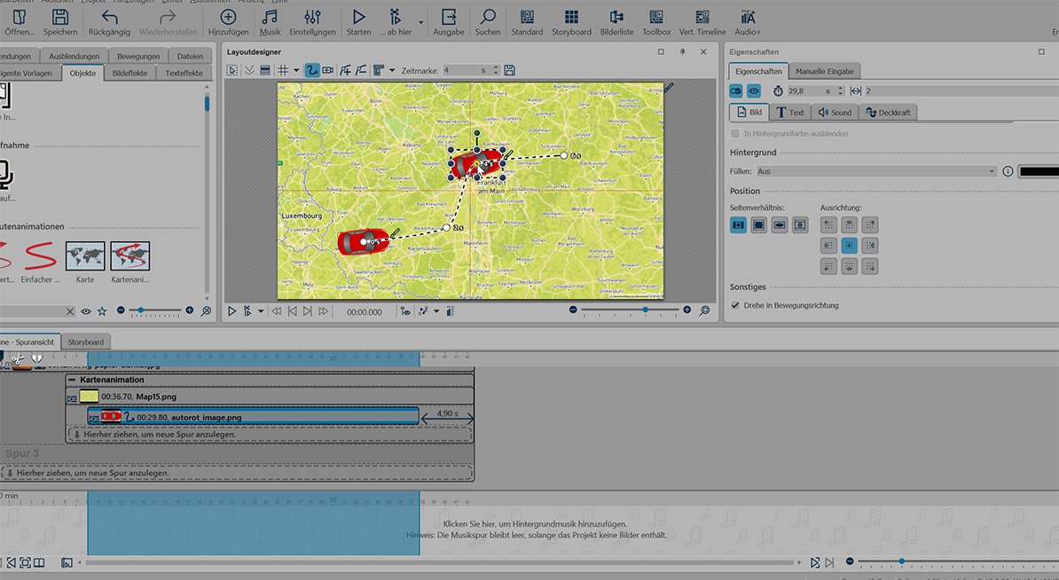Toggle the eye visibility button in Eigenschaften

pyautogui.click(x=754, y=91)
